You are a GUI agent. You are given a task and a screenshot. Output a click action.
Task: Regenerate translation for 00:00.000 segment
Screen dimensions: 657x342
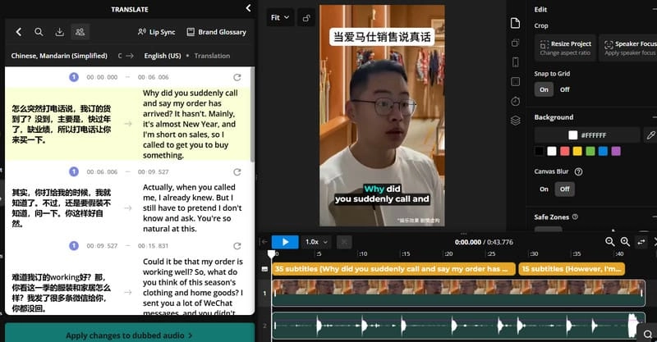(x=237, y=77)
